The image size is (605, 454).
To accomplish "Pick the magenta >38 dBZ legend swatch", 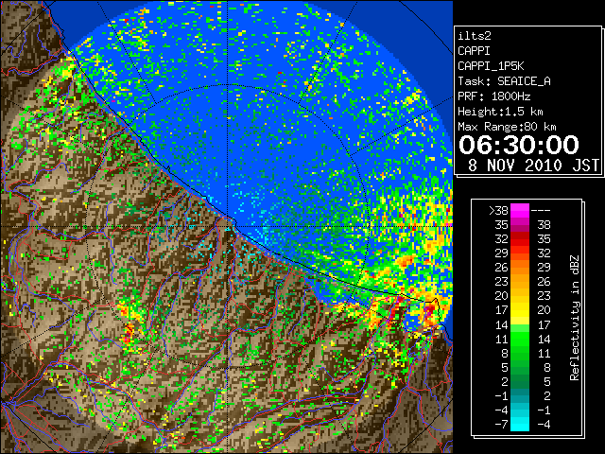I will point(520,211).
